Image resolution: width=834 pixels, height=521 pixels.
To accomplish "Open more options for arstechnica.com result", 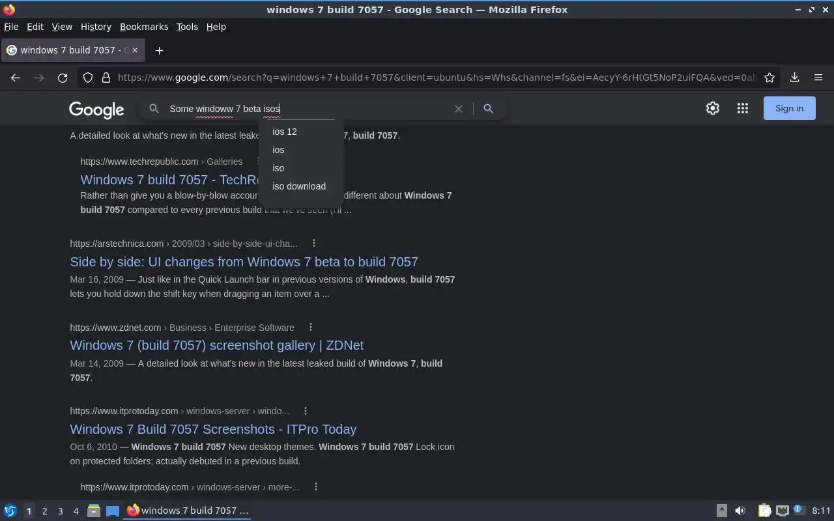I will click(x=314, y=243).
